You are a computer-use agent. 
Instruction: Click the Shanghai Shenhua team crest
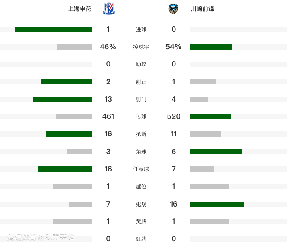point(108,9)
